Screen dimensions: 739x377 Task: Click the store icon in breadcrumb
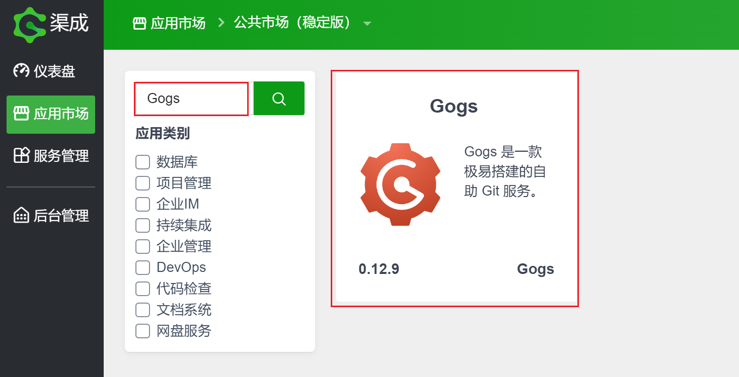(139, 23)
